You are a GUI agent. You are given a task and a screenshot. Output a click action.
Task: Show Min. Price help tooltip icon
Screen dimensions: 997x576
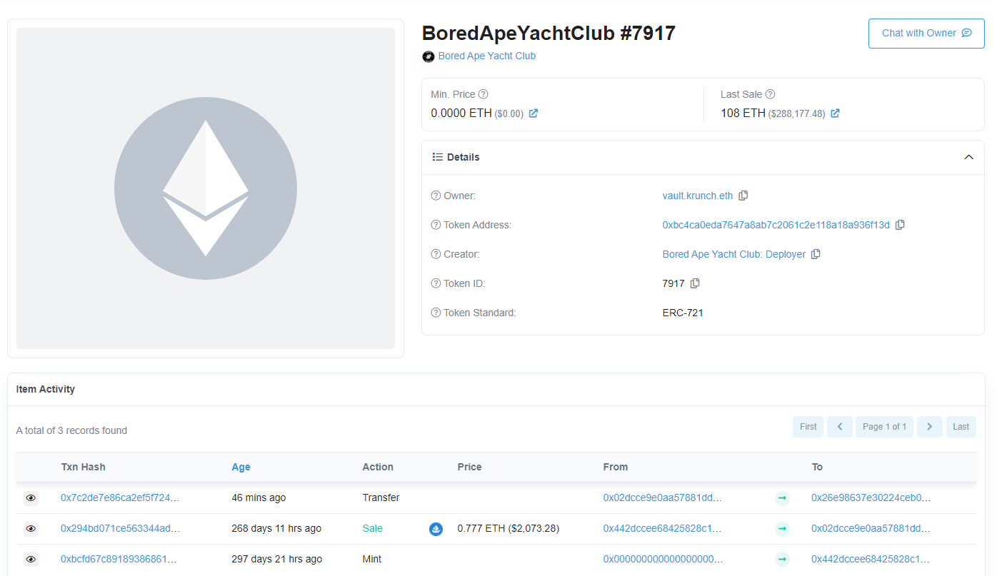[x=484, y=94]
